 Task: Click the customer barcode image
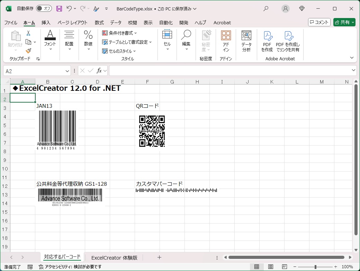tap(176, 190)
